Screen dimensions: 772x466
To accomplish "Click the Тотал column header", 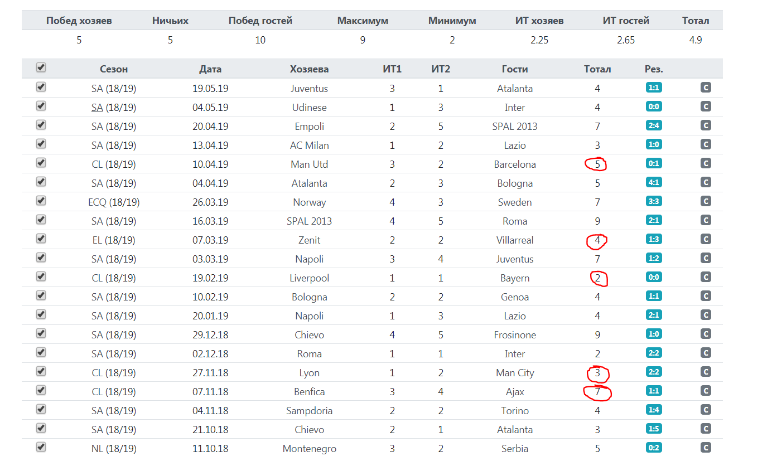I will coord(597,69).
